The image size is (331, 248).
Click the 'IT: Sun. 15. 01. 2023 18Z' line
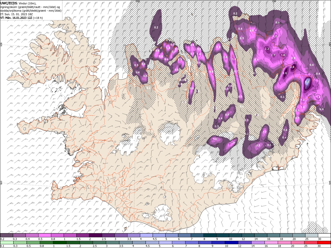pos(16,14)
